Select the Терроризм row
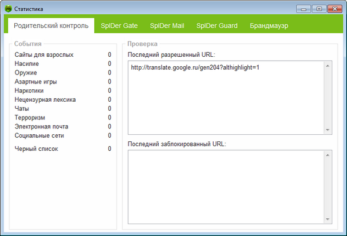 click(x=63, y=118)
